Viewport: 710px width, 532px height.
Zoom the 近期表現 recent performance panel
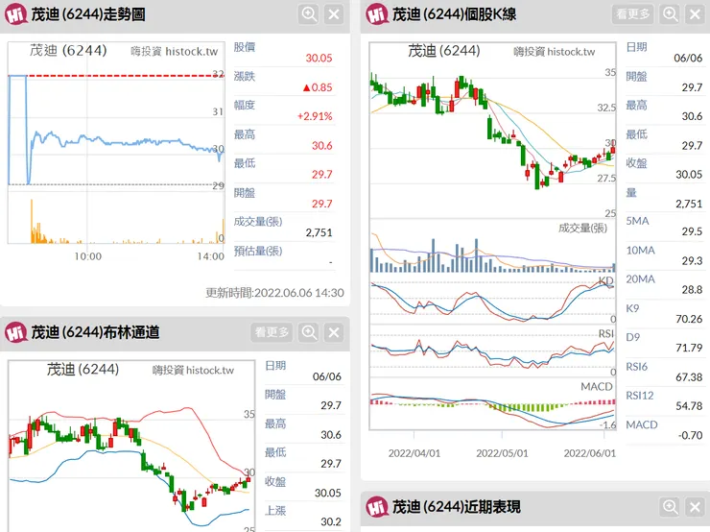(x=670, y=506)
